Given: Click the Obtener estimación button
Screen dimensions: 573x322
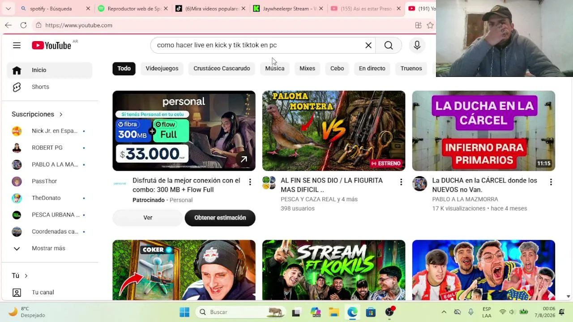Looking at the screenshot, I should pyautogui.click(x=220, y=218).
